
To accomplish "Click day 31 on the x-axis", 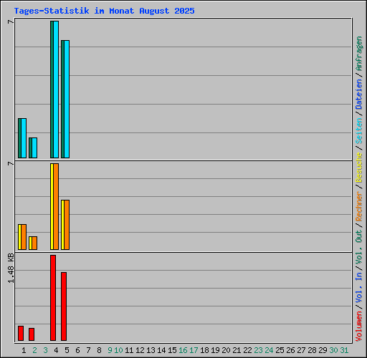I will (344, 350).
